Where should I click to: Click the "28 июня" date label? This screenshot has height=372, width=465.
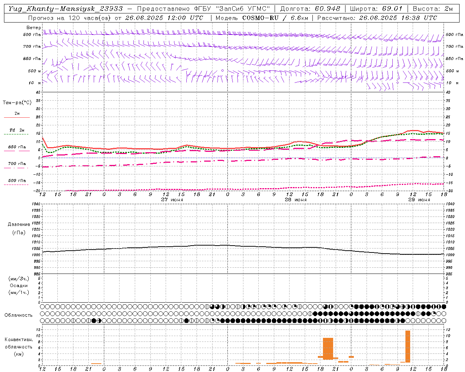296,200
